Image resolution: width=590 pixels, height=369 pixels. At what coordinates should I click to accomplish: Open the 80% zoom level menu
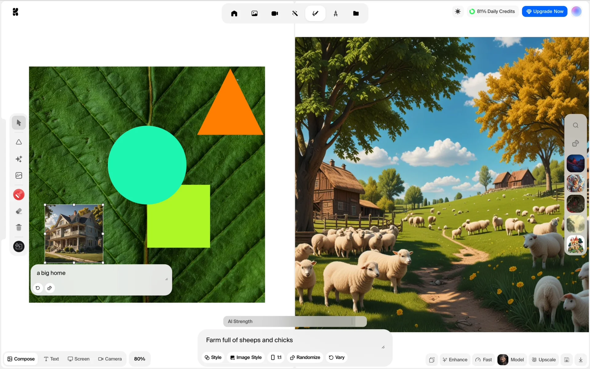click(140, 359)
